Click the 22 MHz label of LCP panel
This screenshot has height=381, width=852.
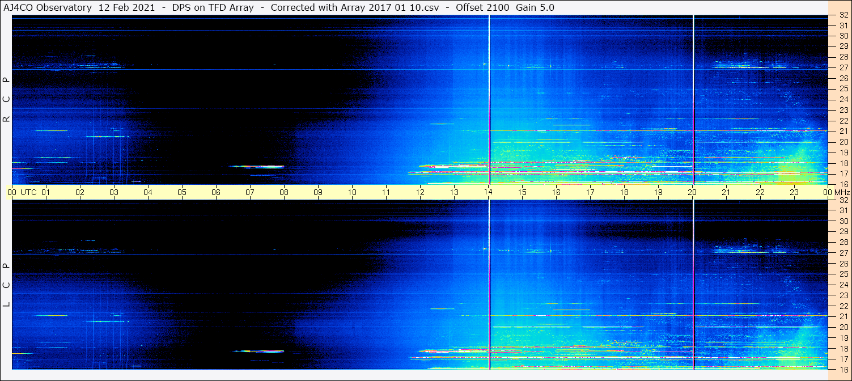point(843,306)
